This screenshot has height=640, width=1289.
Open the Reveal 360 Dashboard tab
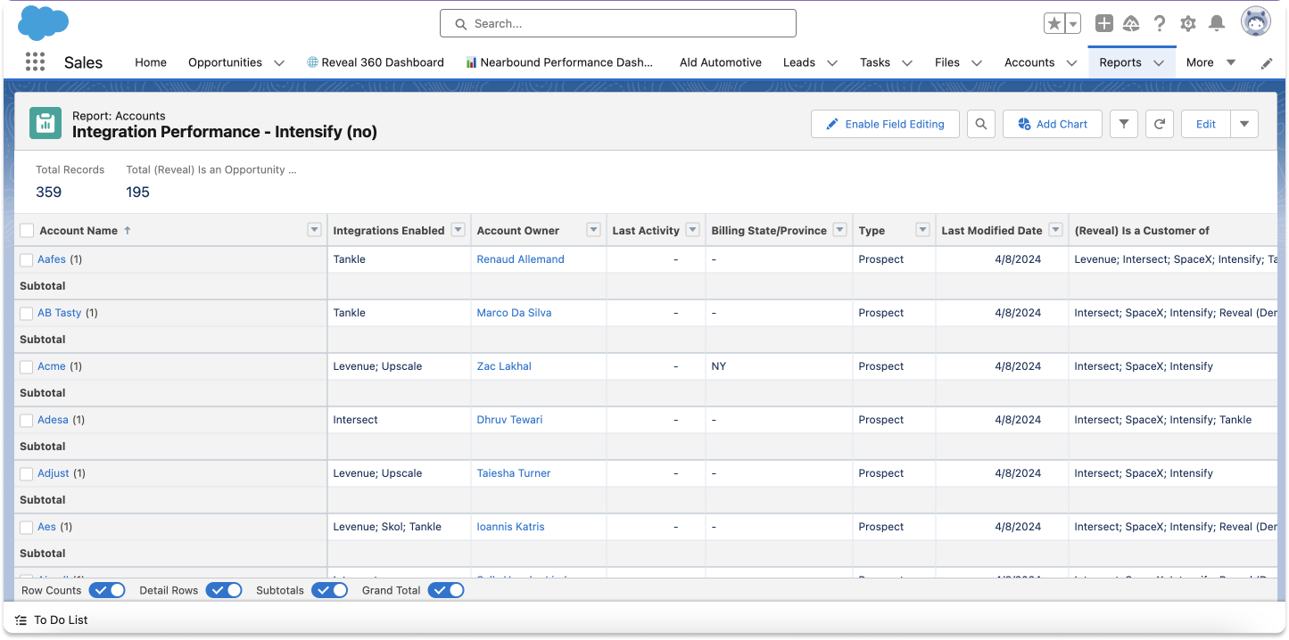376,62
